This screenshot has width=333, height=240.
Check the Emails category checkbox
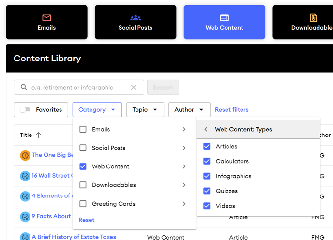83,129
